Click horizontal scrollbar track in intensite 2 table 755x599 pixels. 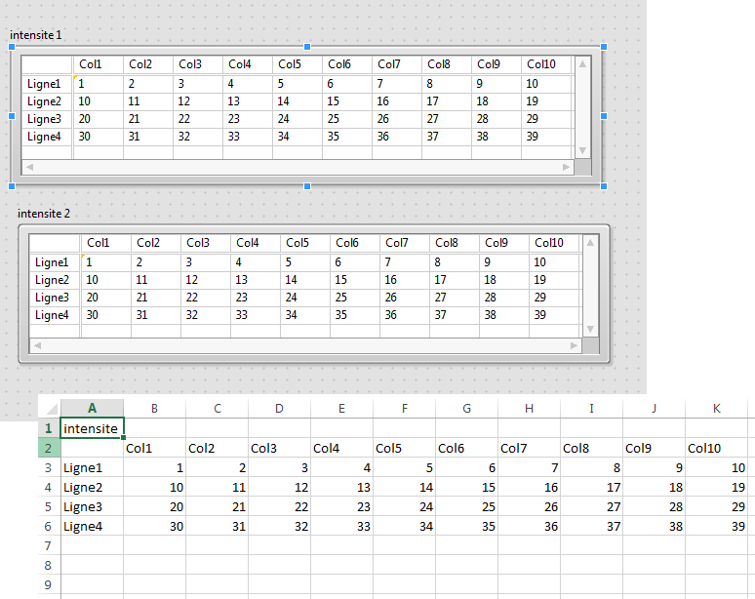305,345
